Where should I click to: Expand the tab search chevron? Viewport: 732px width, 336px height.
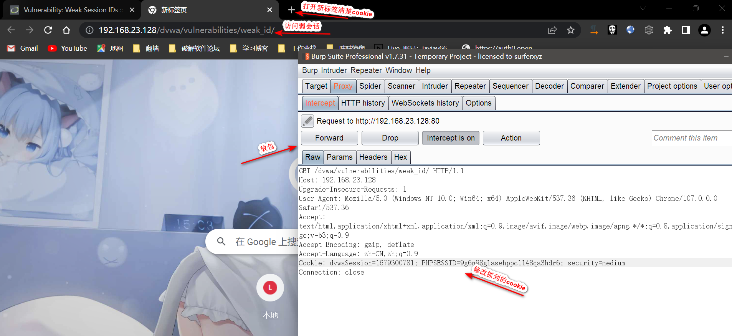[643, 8]
